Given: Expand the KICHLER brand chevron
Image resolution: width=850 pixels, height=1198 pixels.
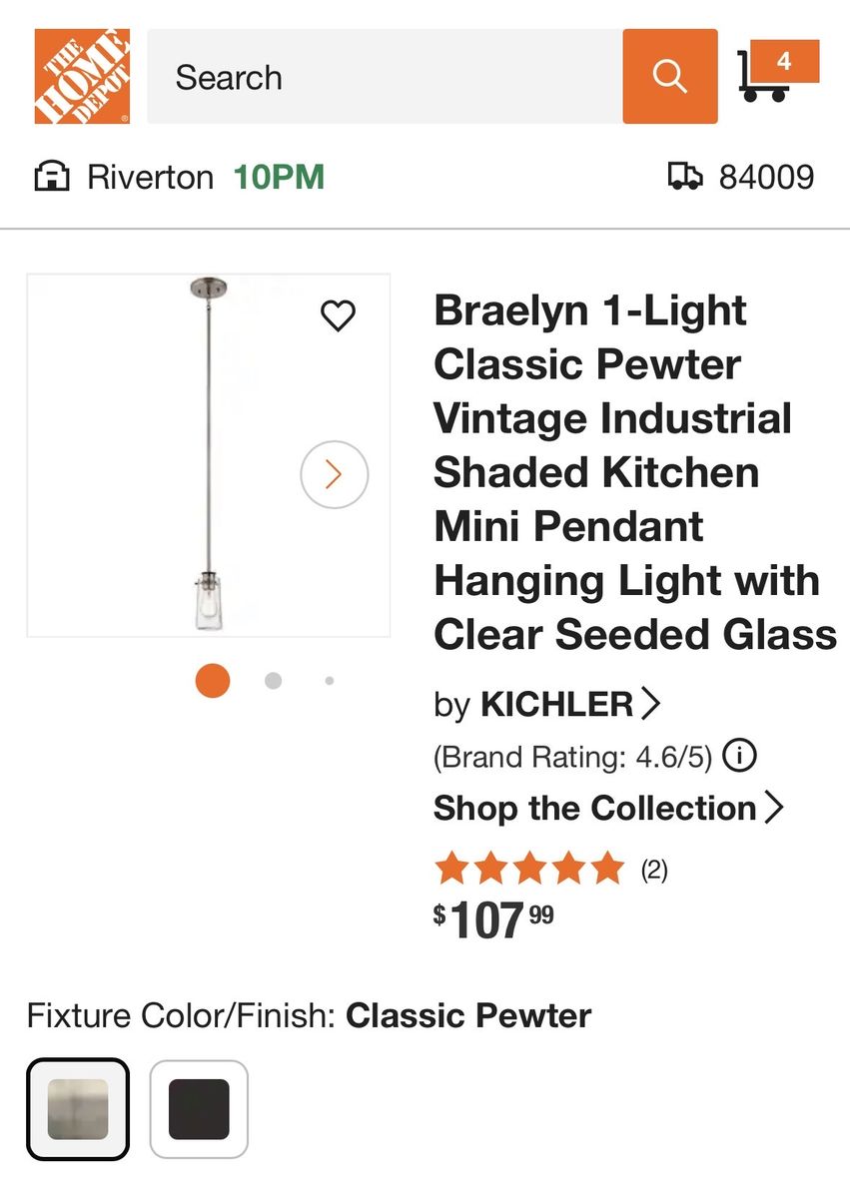Looking at the screenshot, I should [x=650, y=704].
